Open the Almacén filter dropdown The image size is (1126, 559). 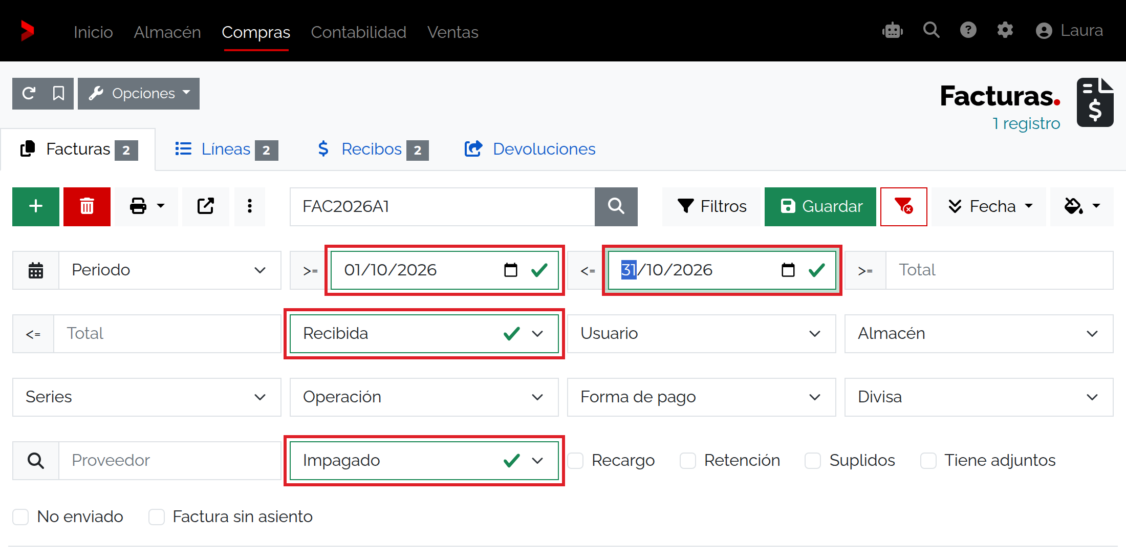(979, 334)
